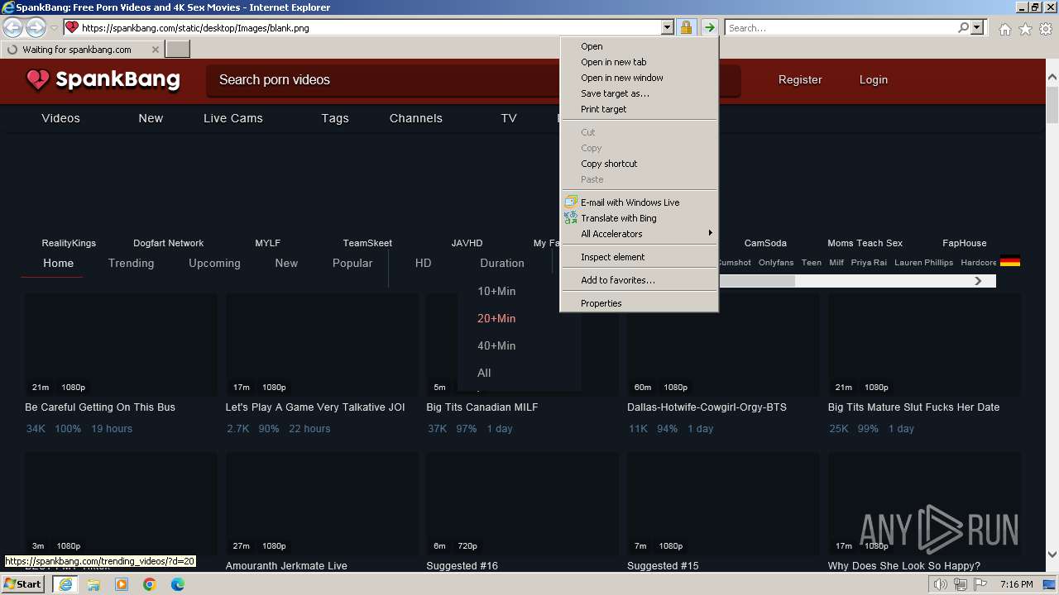1059x595 pixels.
Task: Open Internet Explorer from taskbar
Action: click(x=65, y=584)
